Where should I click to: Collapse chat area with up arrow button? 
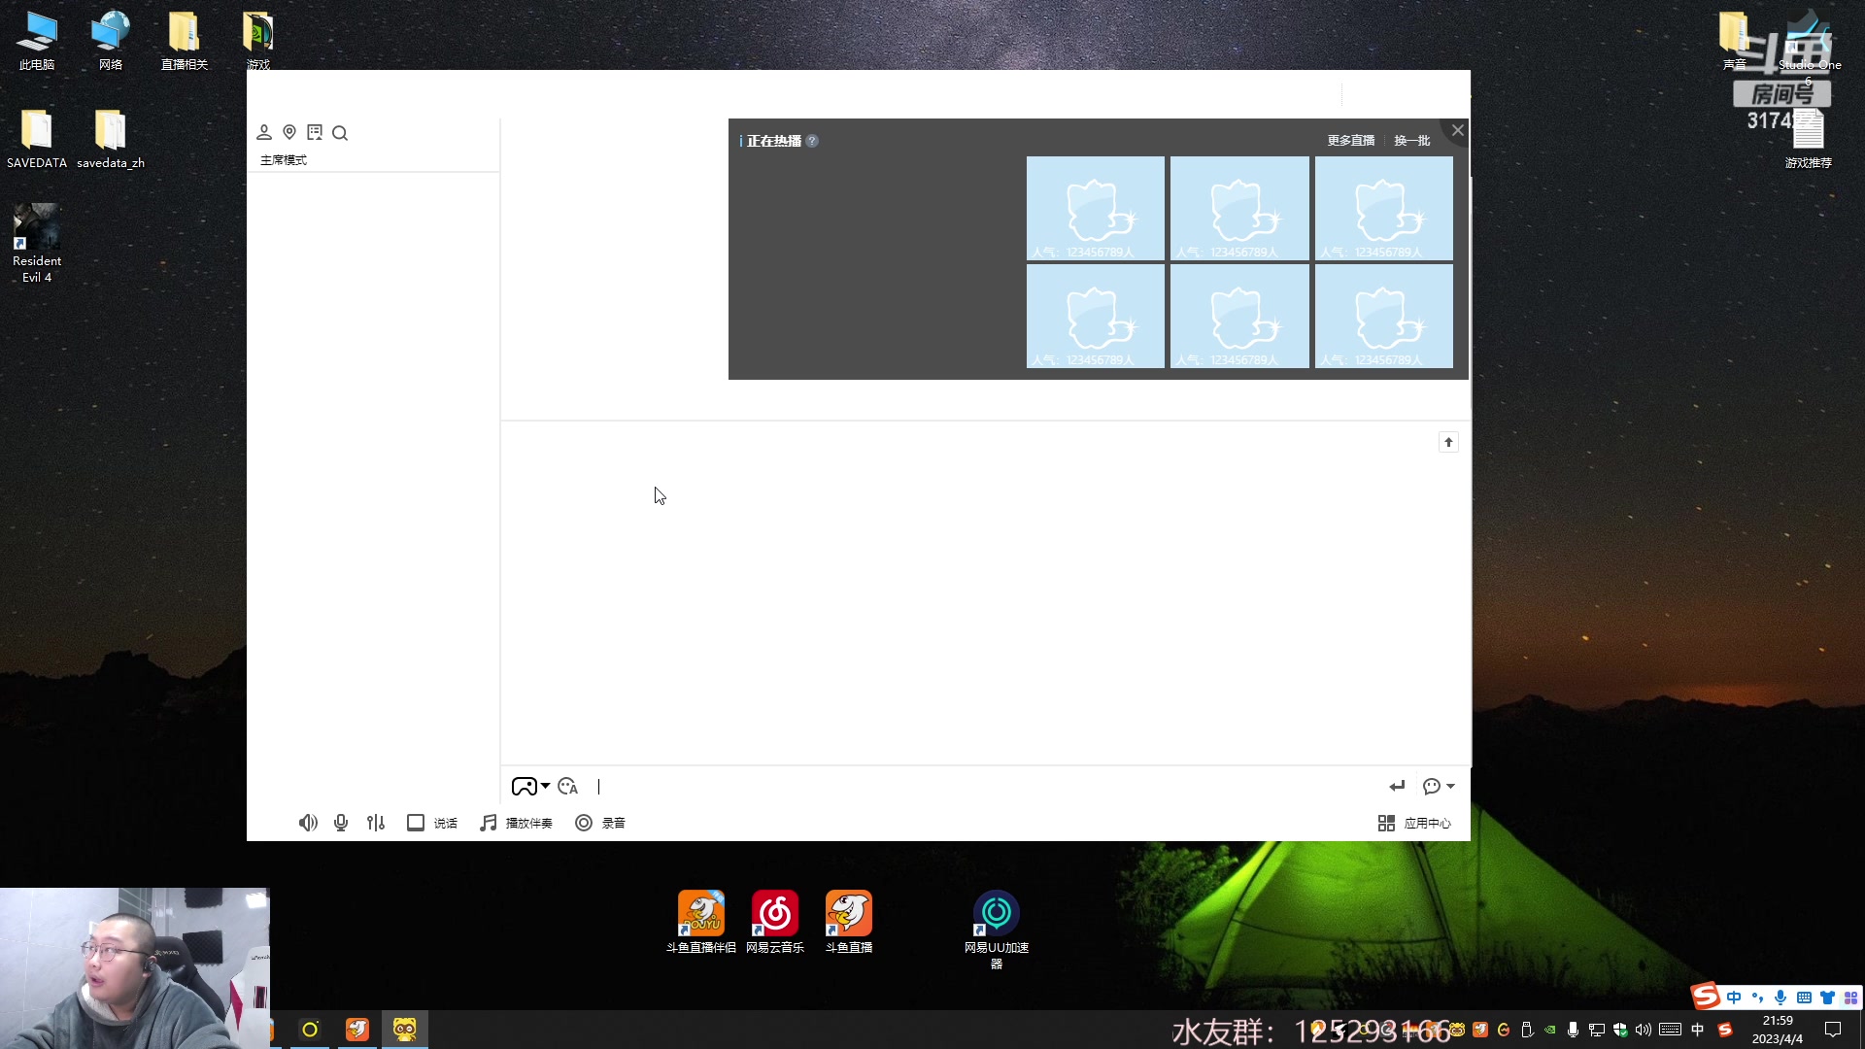[x=1448, y=442]
